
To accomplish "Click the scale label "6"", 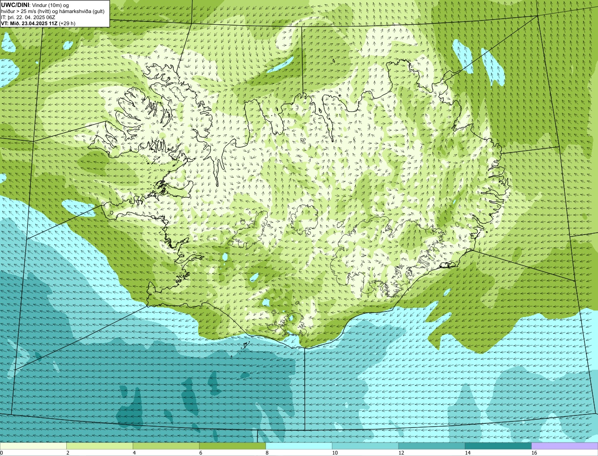I will click(201, 453).
